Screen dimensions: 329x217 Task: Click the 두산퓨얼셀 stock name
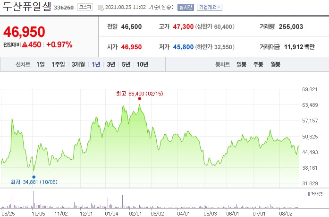[x=27, y=6]
